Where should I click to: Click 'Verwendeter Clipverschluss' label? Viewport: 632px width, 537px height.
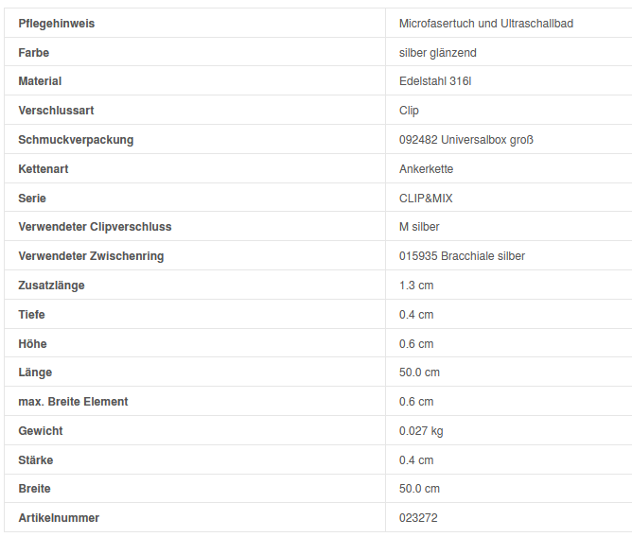click(95, 227)
